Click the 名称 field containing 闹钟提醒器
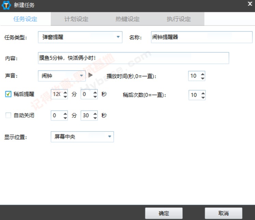255x220 pixels. [202, 37]
